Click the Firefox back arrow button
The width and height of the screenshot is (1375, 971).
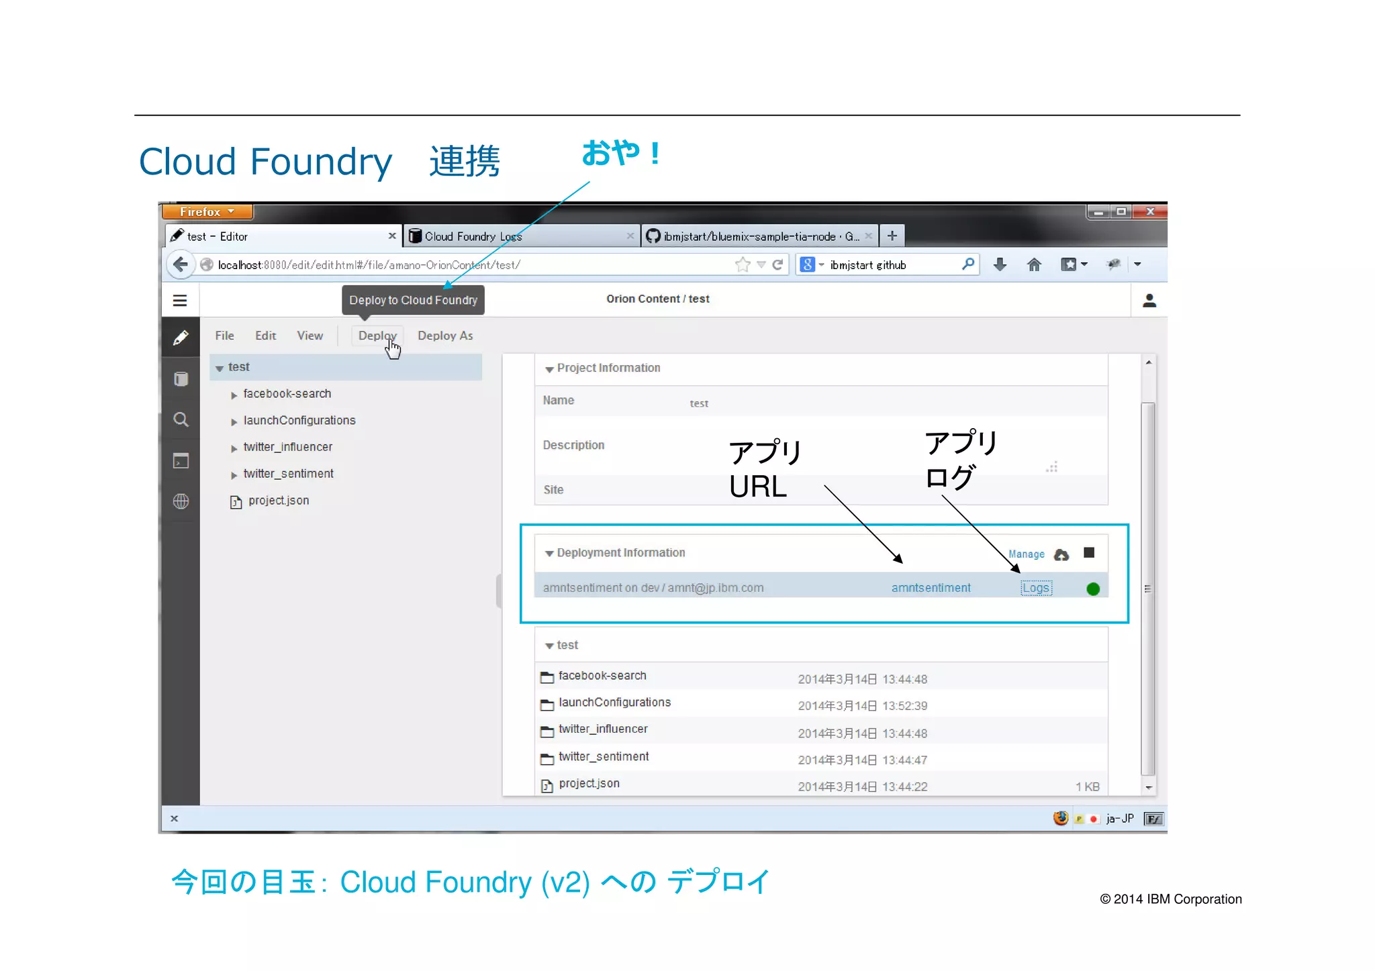[x=180, y=264]
